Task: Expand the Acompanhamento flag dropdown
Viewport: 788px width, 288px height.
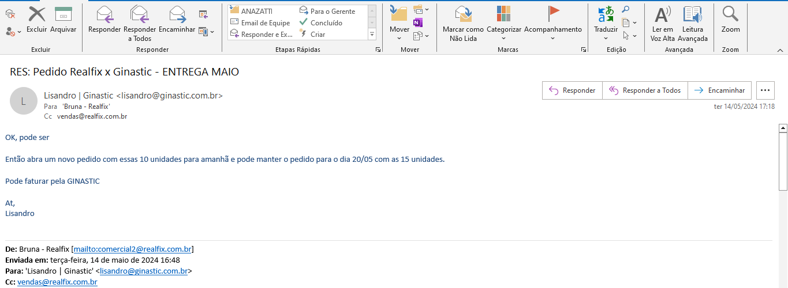Action: [x=552, y=39]
